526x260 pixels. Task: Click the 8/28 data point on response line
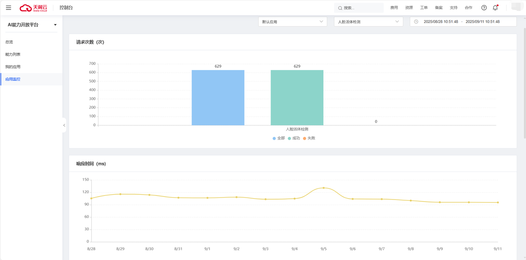click(x=91, y=198)
